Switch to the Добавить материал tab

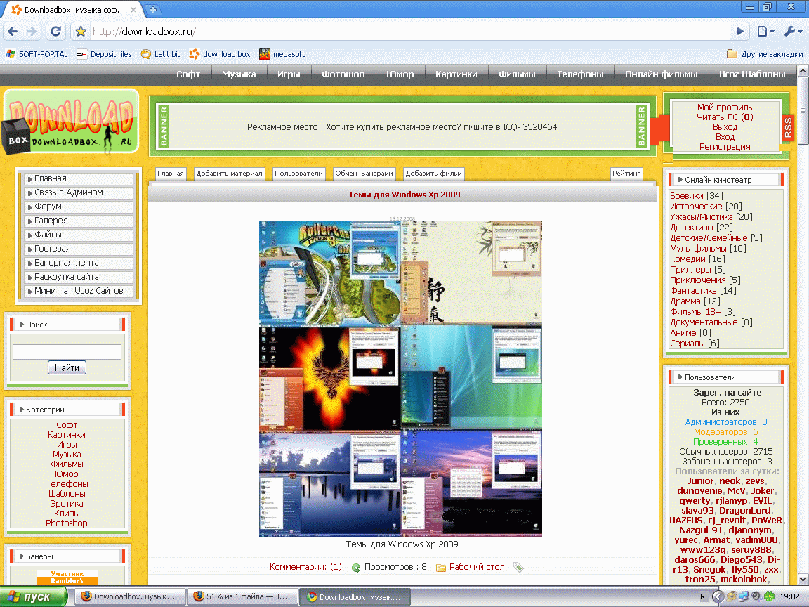[x=229, y=174]
